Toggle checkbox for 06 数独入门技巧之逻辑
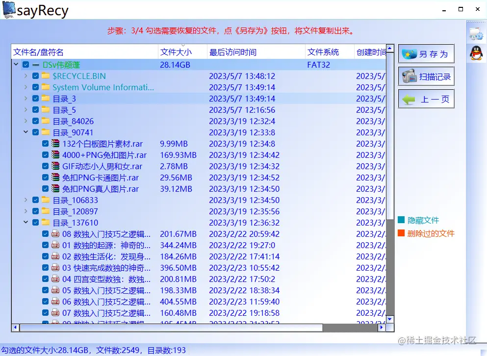 coord(45,302)
